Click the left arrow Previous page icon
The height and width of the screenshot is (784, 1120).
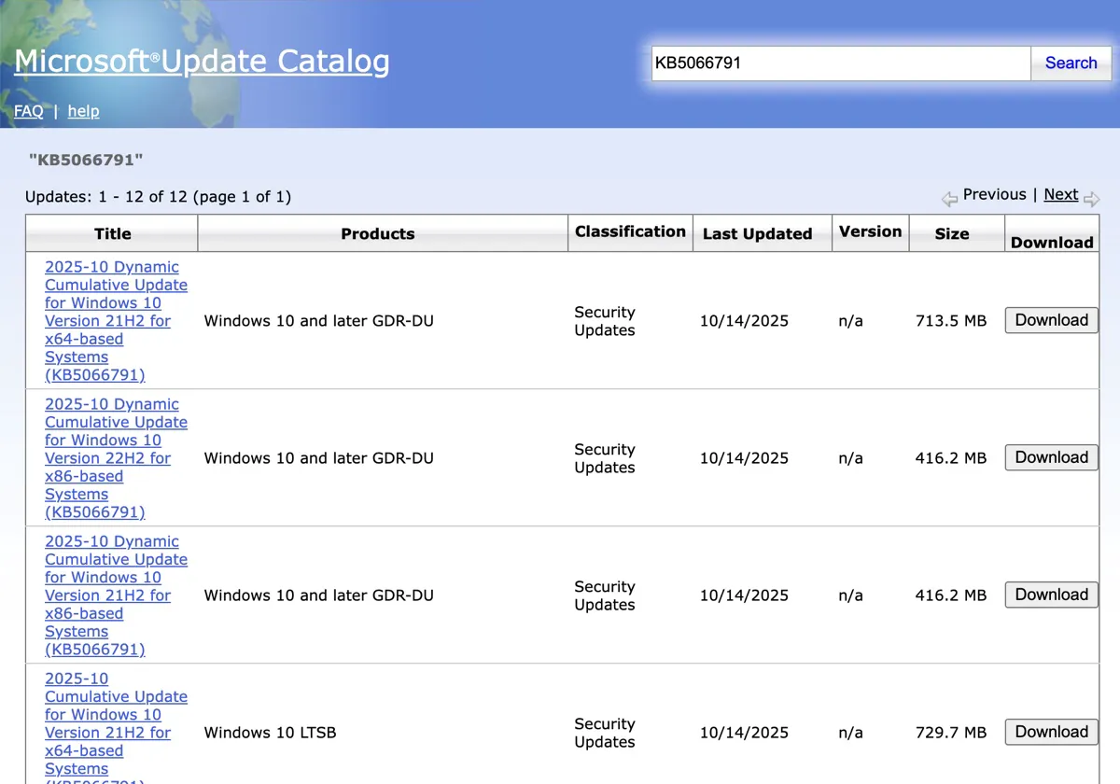[949, 198]
